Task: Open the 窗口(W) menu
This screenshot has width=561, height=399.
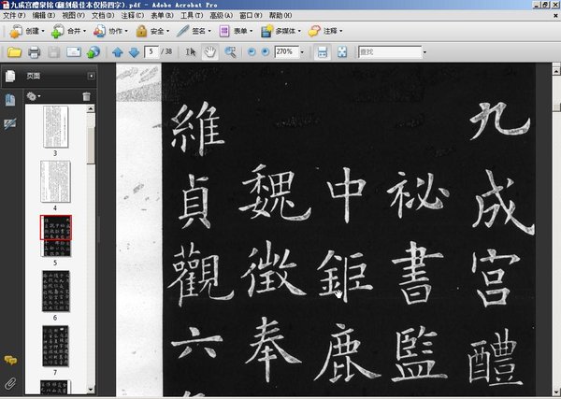Action: point(251,15)
